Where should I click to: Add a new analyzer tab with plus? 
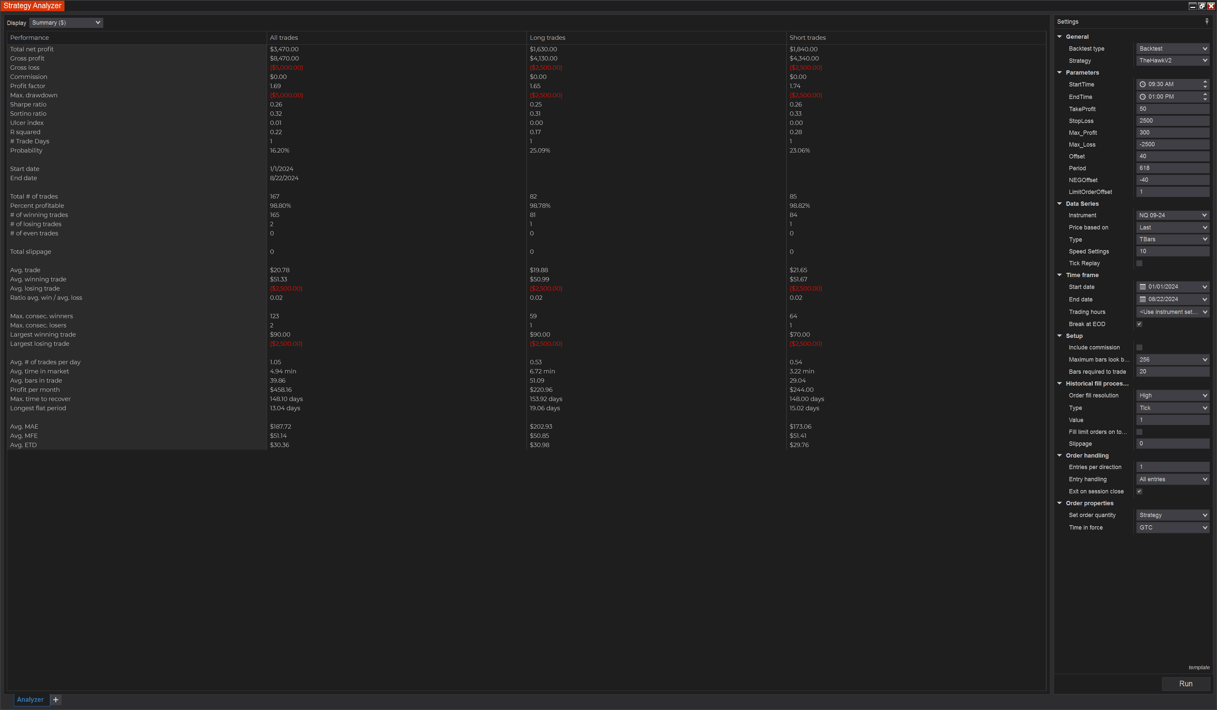point(56,699)
